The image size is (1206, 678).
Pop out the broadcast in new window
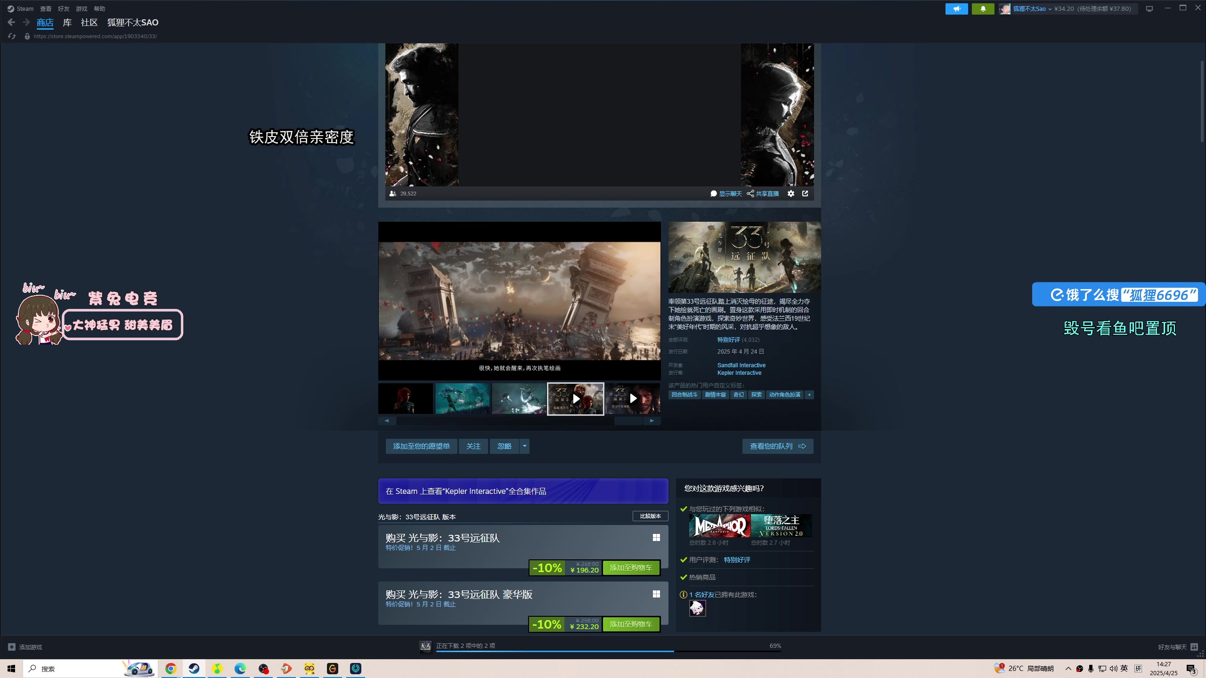click(805, 194)
